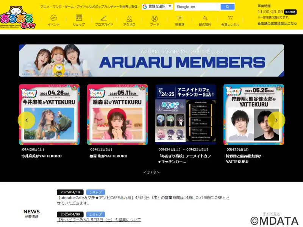
Task: Click the 05月11日(日) date text
Action: 101,149
